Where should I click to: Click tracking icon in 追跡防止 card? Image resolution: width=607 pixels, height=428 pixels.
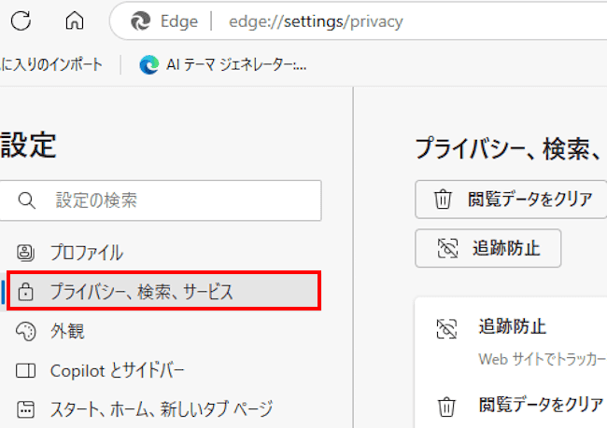click(446, 329)
